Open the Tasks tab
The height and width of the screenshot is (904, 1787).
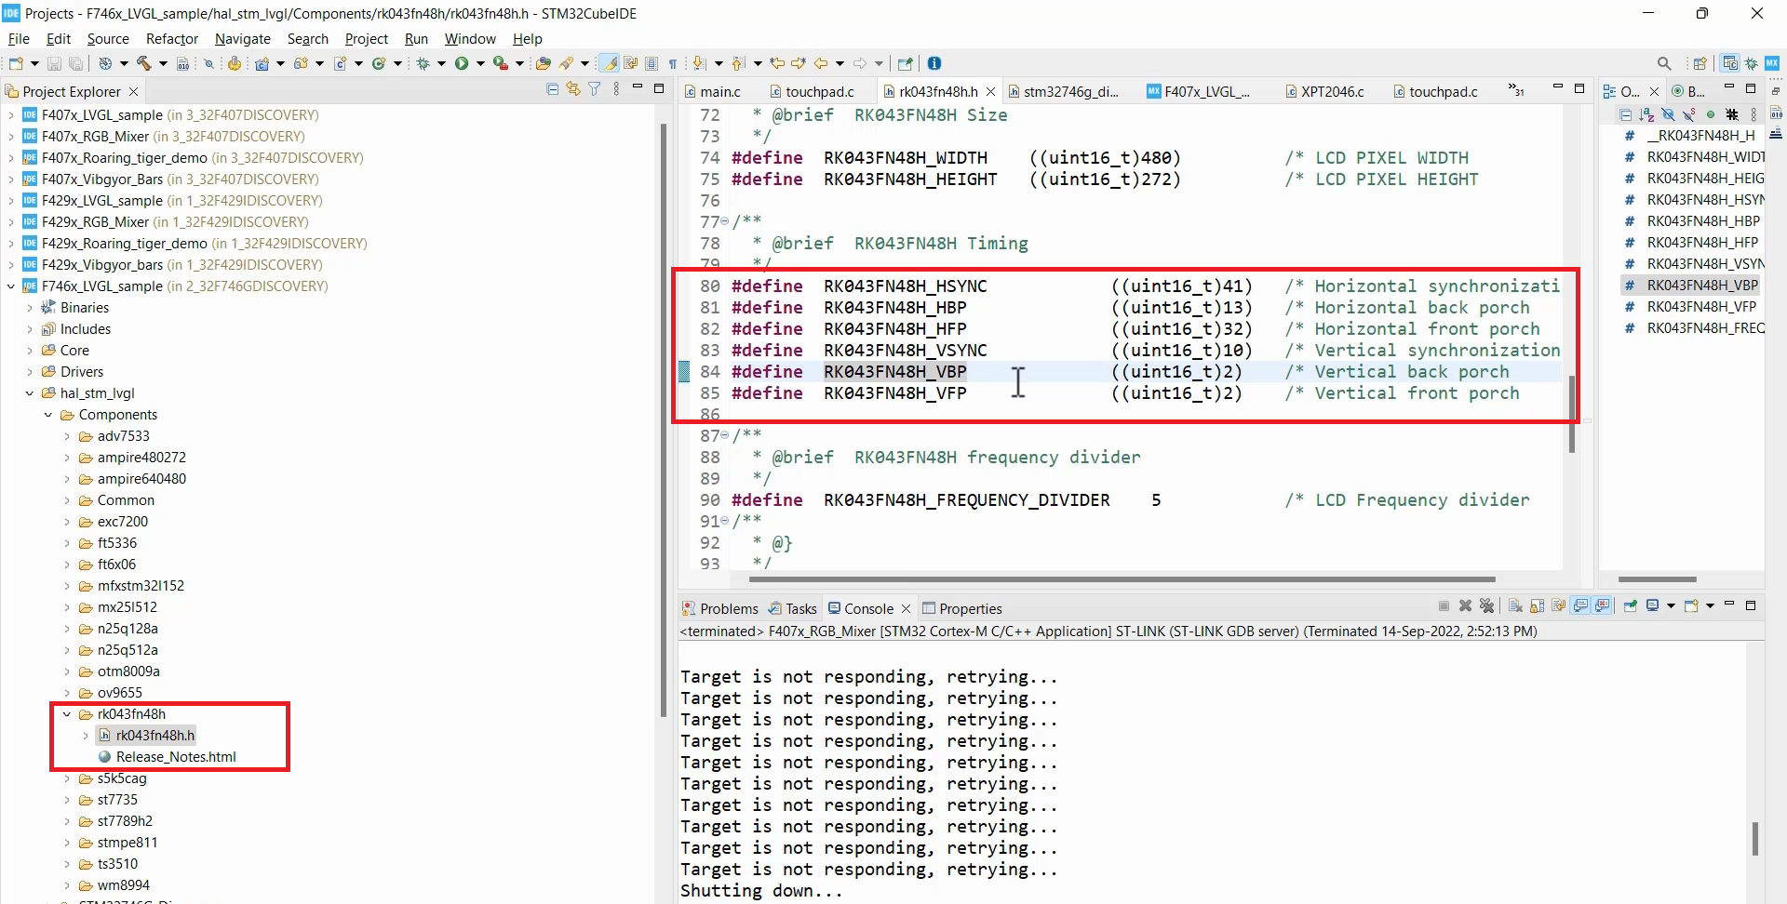pyautogui.click(x=793, y=608)
